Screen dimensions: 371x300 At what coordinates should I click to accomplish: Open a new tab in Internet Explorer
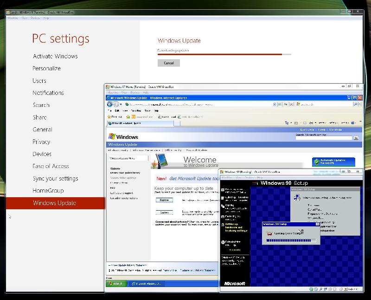coord(177,123)
